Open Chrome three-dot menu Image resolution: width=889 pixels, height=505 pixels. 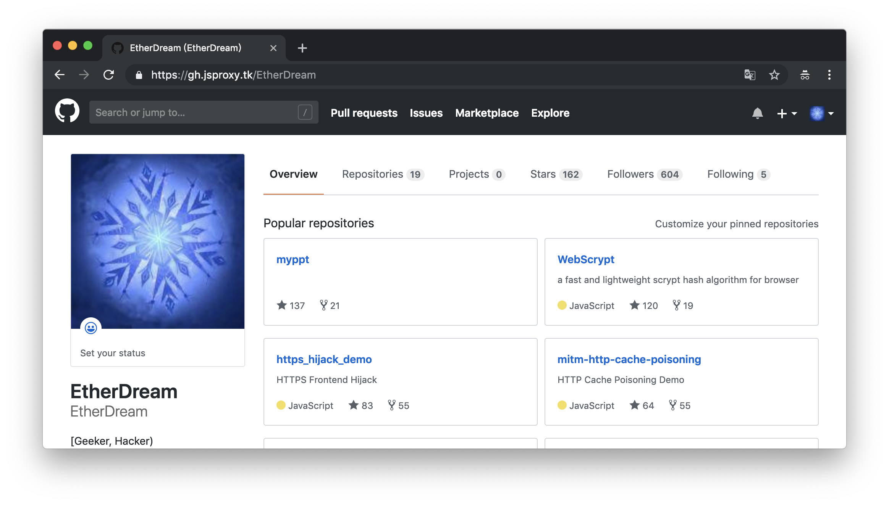click(x=829, y=75)
